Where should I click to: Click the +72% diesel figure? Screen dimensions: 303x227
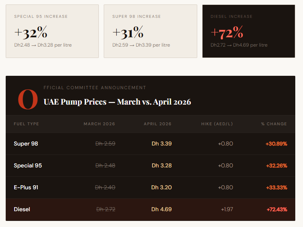pos(227,31)
